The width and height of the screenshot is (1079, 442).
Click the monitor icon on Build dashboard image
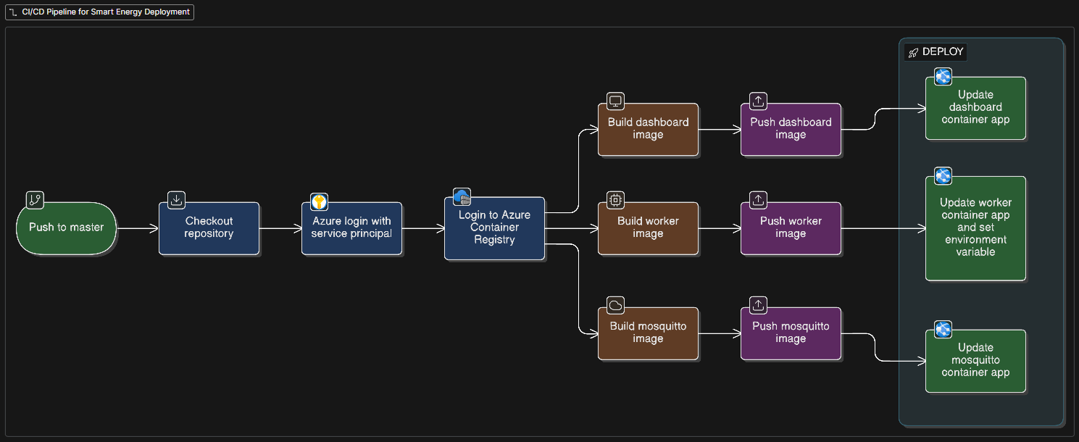tap(616, 101)
